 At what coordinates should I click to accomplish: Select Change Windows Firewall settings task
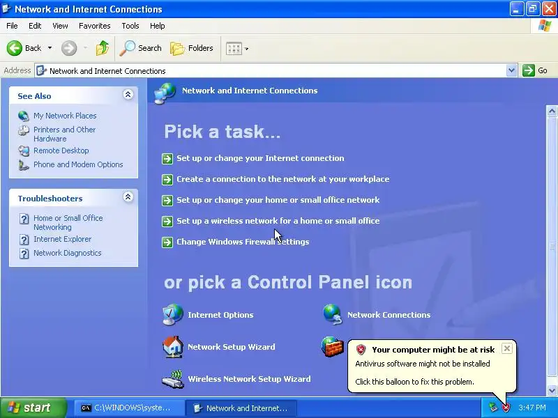(x=243, y=242)
